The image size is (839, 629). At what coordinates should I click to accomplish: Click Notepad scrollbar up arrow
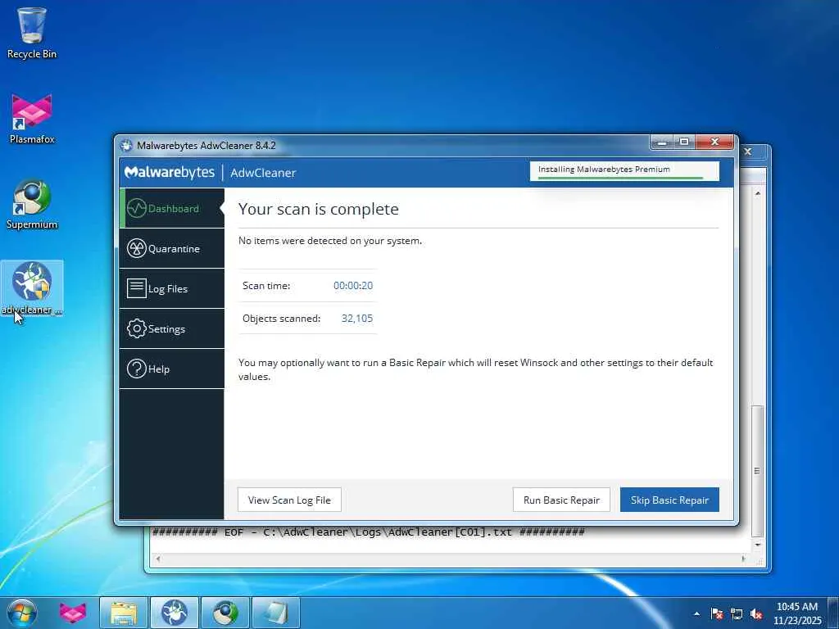pos(757,193)
